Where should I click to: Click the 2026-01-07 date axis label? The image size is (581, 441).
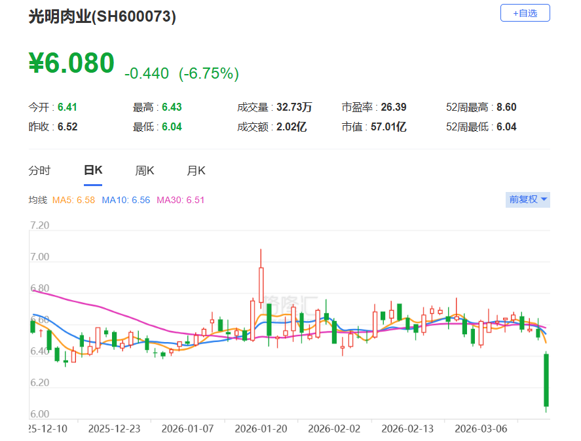(187, 429)
